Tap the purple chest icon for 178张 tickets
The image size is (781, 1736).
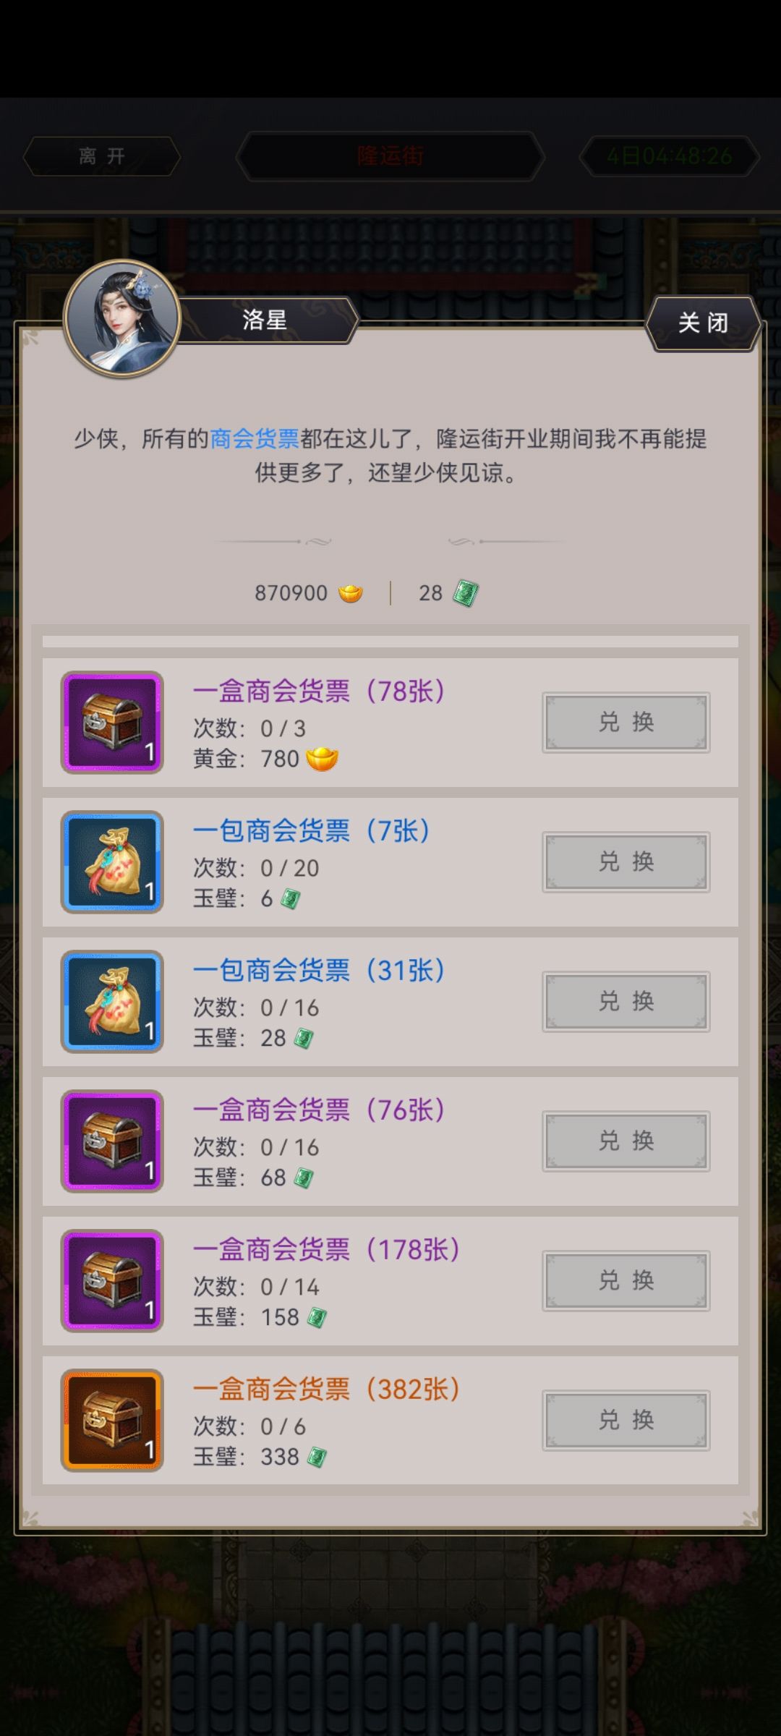coord(112,1281)
